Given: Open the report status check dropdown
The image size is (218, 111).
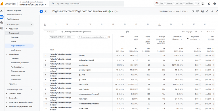Looking at the screenshot, I should 111,11.
